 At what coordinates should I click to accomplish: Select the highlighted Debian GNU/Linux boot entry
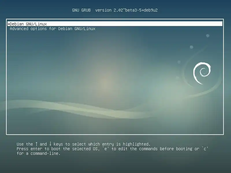click(115, 24)
